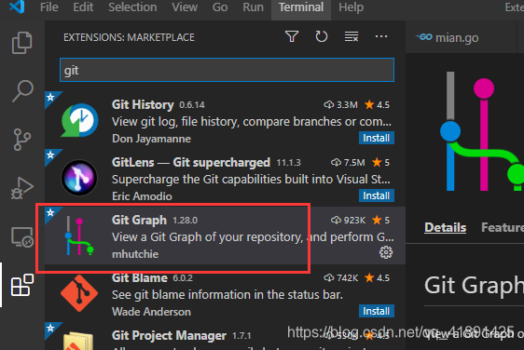
Task: Open the Edit menu
Action: click(83, 7)
